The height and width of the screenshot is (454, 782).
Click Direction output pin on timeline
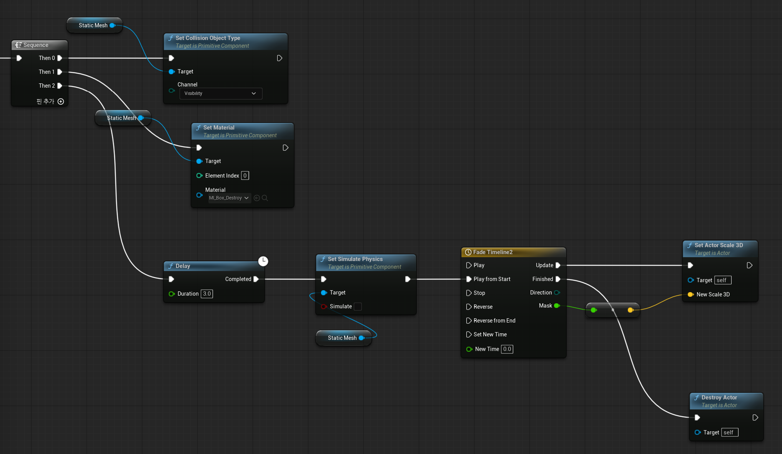[556, 293]
